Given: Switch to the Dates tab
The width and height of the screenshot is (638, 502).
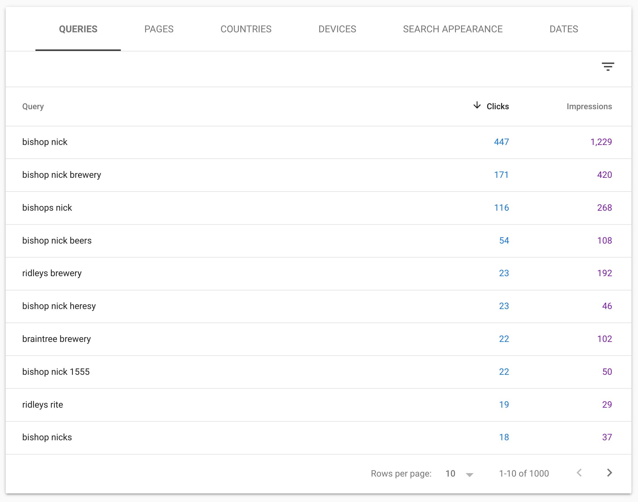Looking at the screenshot, I should (564, 29).
